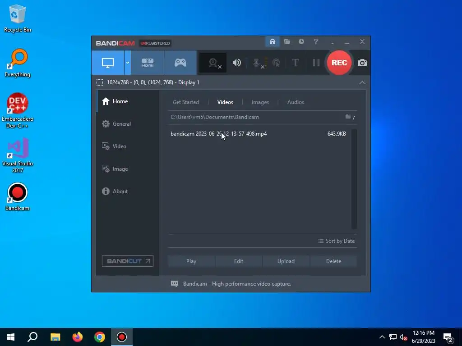The width and height of the screenshot is (462, 346).
Task: Click the Delete button
Action: [x=333, y=261]
